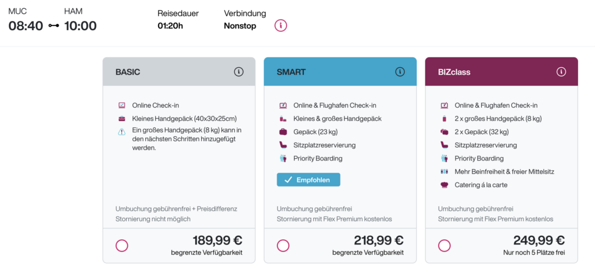Select the SMART fare radio button
595x274 pixels.
pos(283,246)
